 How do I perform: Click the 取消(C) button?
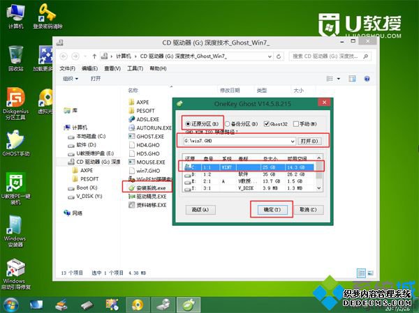(308, 210)
